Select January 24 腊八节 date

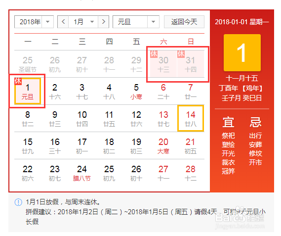pos(82,173)
